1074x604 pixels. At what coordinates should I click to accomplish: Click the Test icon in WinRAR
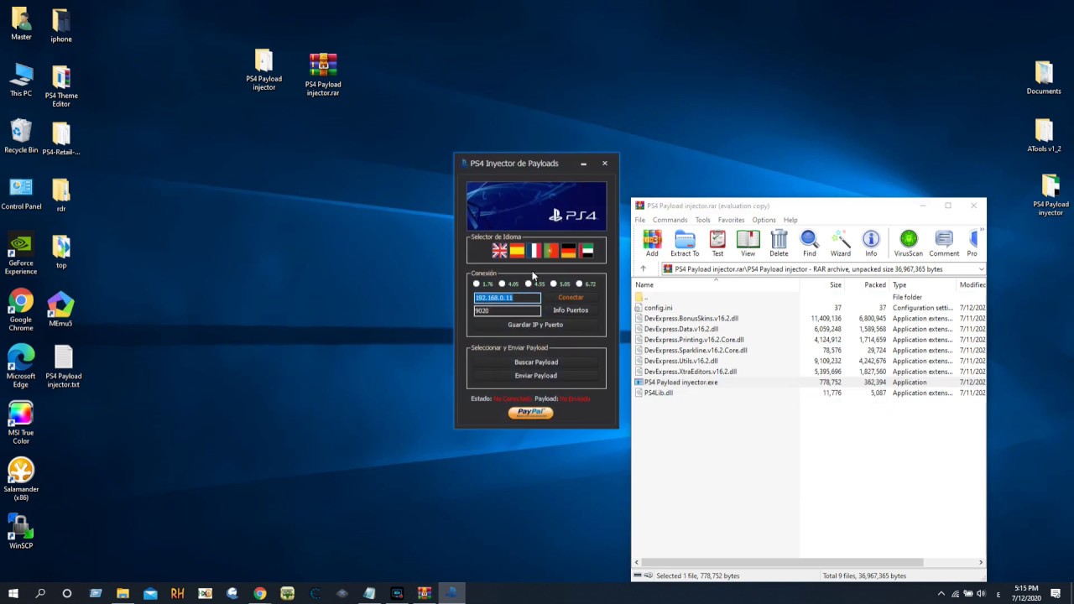pos(717,243)
